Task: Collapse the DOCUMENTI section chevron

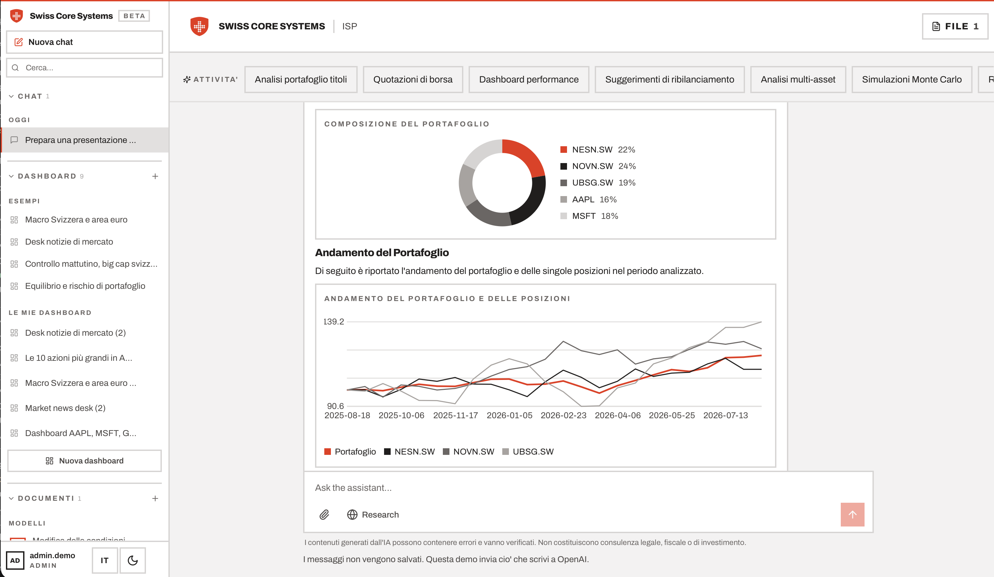Action: [x=11, y=498]
